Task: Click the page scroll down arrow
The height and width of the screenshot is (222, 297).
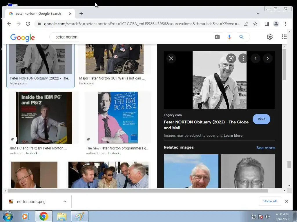Action: pyautogui.click(x=289, y=185)
